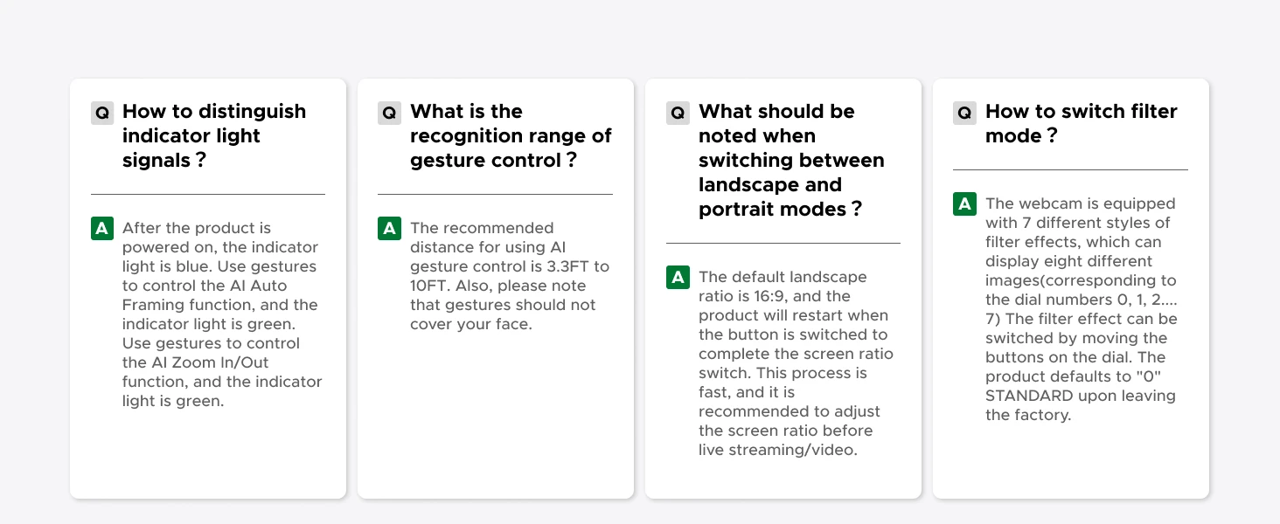Click the Q icon beside switch filter mode
The width and height of the screenshot is (1280, 524).
point(964,113)
